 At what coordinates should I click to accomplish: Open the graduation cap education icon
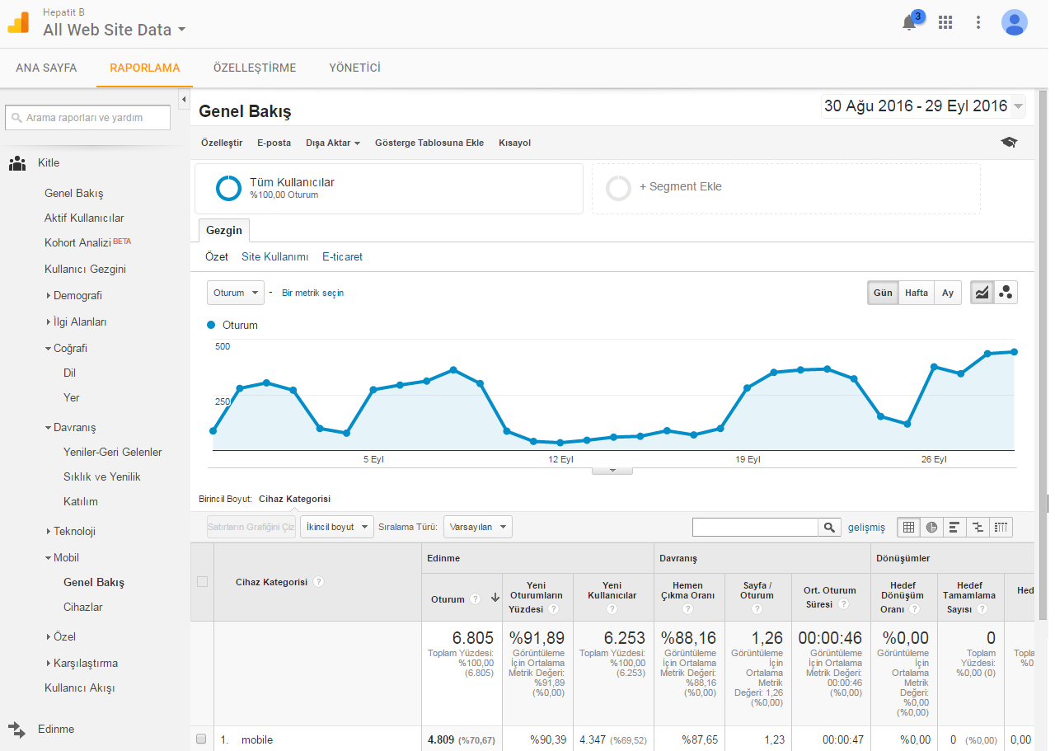tap(1009, 143)
